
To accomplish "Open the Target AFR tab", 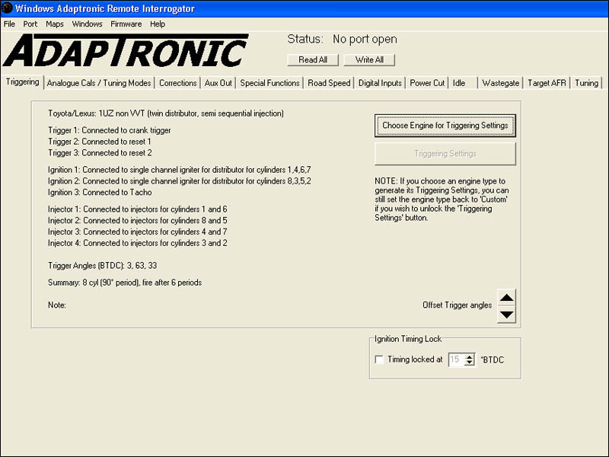I will point(547,83).
